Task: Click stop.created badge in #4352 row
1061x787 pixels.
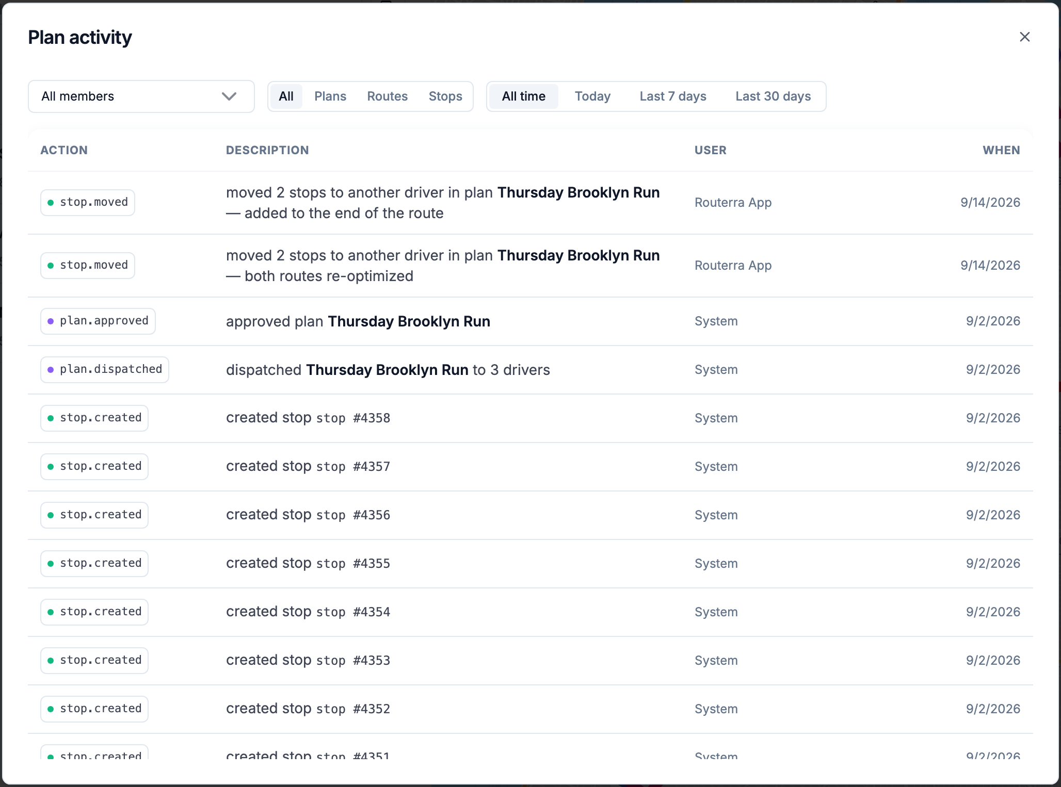Action: [94, 709]
